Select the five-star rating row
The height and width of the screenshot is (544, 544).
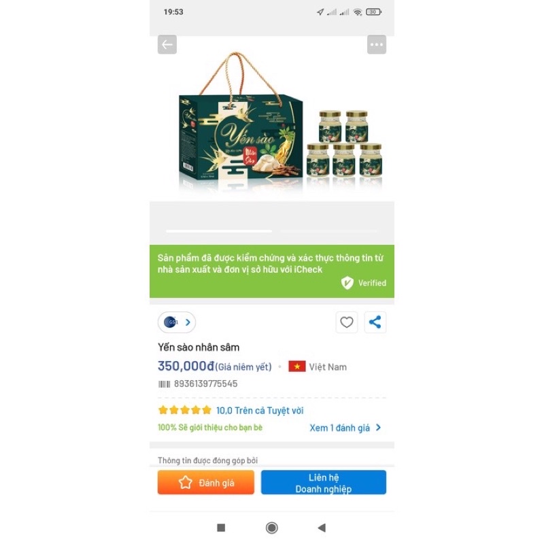pyautogui.click(x=184, y=411)
